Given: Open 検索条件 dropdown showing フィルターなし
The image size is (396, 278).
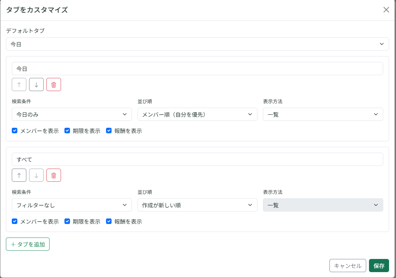Looking at the screenshot, I should point(72,205).
